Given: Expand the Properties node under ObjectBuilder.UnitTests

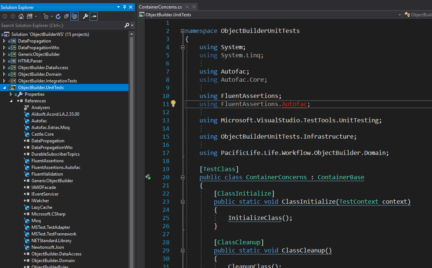Looking at the screenshot, I should click(11, 94).
